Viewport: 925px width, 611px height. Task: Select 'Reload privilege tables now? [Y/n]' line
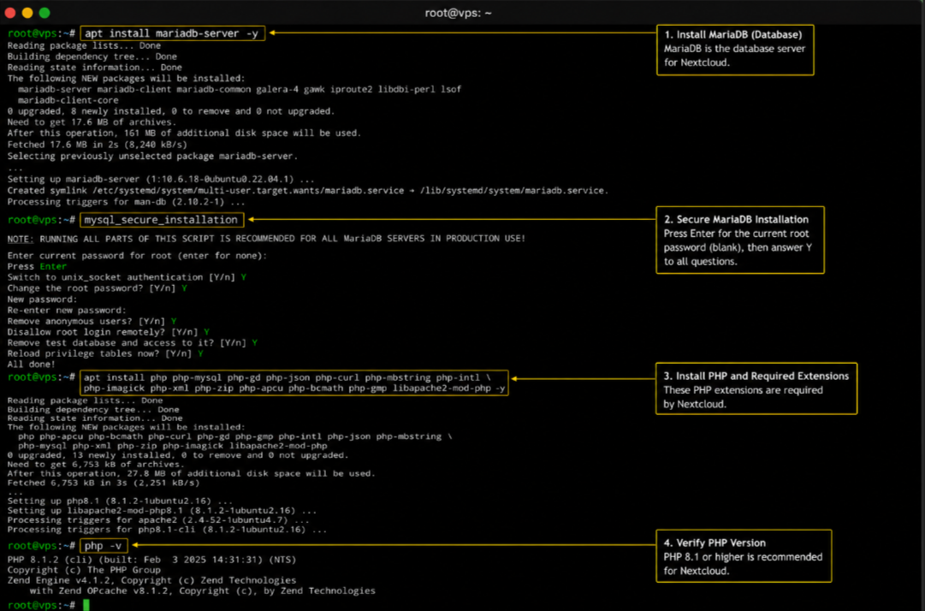click(x=105, y=354)
